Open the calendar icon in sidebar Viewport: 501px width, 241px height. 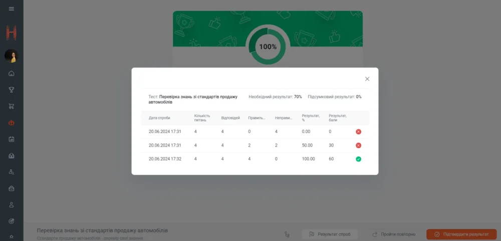point(12,139)
